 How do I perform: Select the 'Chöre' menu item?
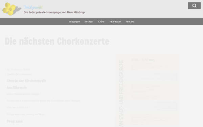(101, 22)
